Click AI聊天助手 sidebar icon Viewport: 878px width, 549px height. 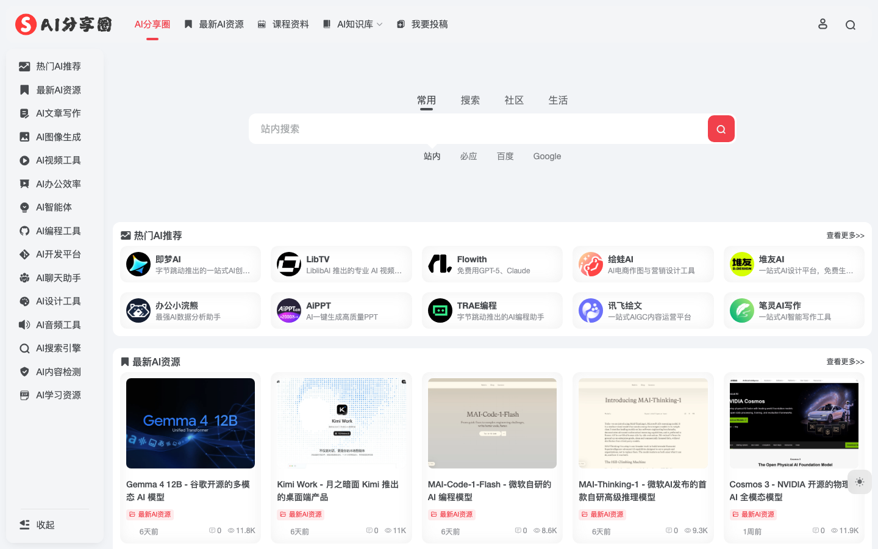pos(24,278)
